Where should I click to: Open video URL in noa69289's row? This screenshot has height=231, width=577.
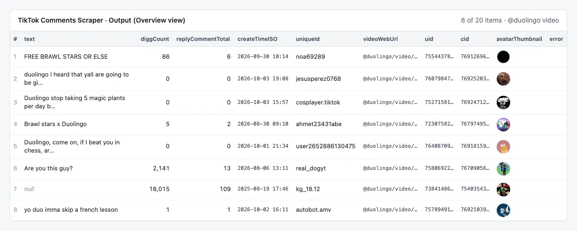[x=390, y=57]
